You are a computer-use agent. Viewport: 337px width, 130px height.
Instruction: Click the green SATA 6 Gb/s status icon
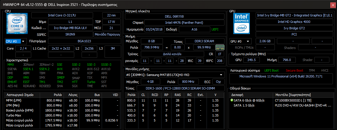232,100
